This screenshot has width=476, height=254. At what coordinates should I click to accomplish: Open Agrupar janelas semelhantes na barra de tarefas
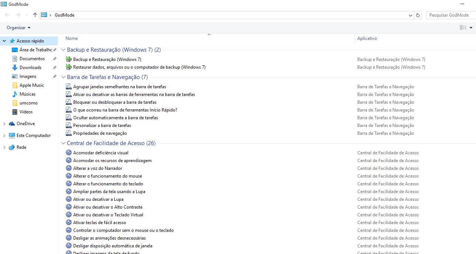(119, 87)
